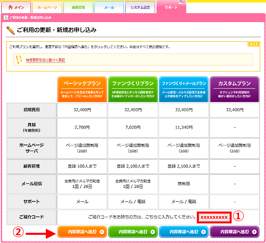Open the 顧客管理 tab
266x243 pixels.
pyautogui.click(x=77, y=7)
